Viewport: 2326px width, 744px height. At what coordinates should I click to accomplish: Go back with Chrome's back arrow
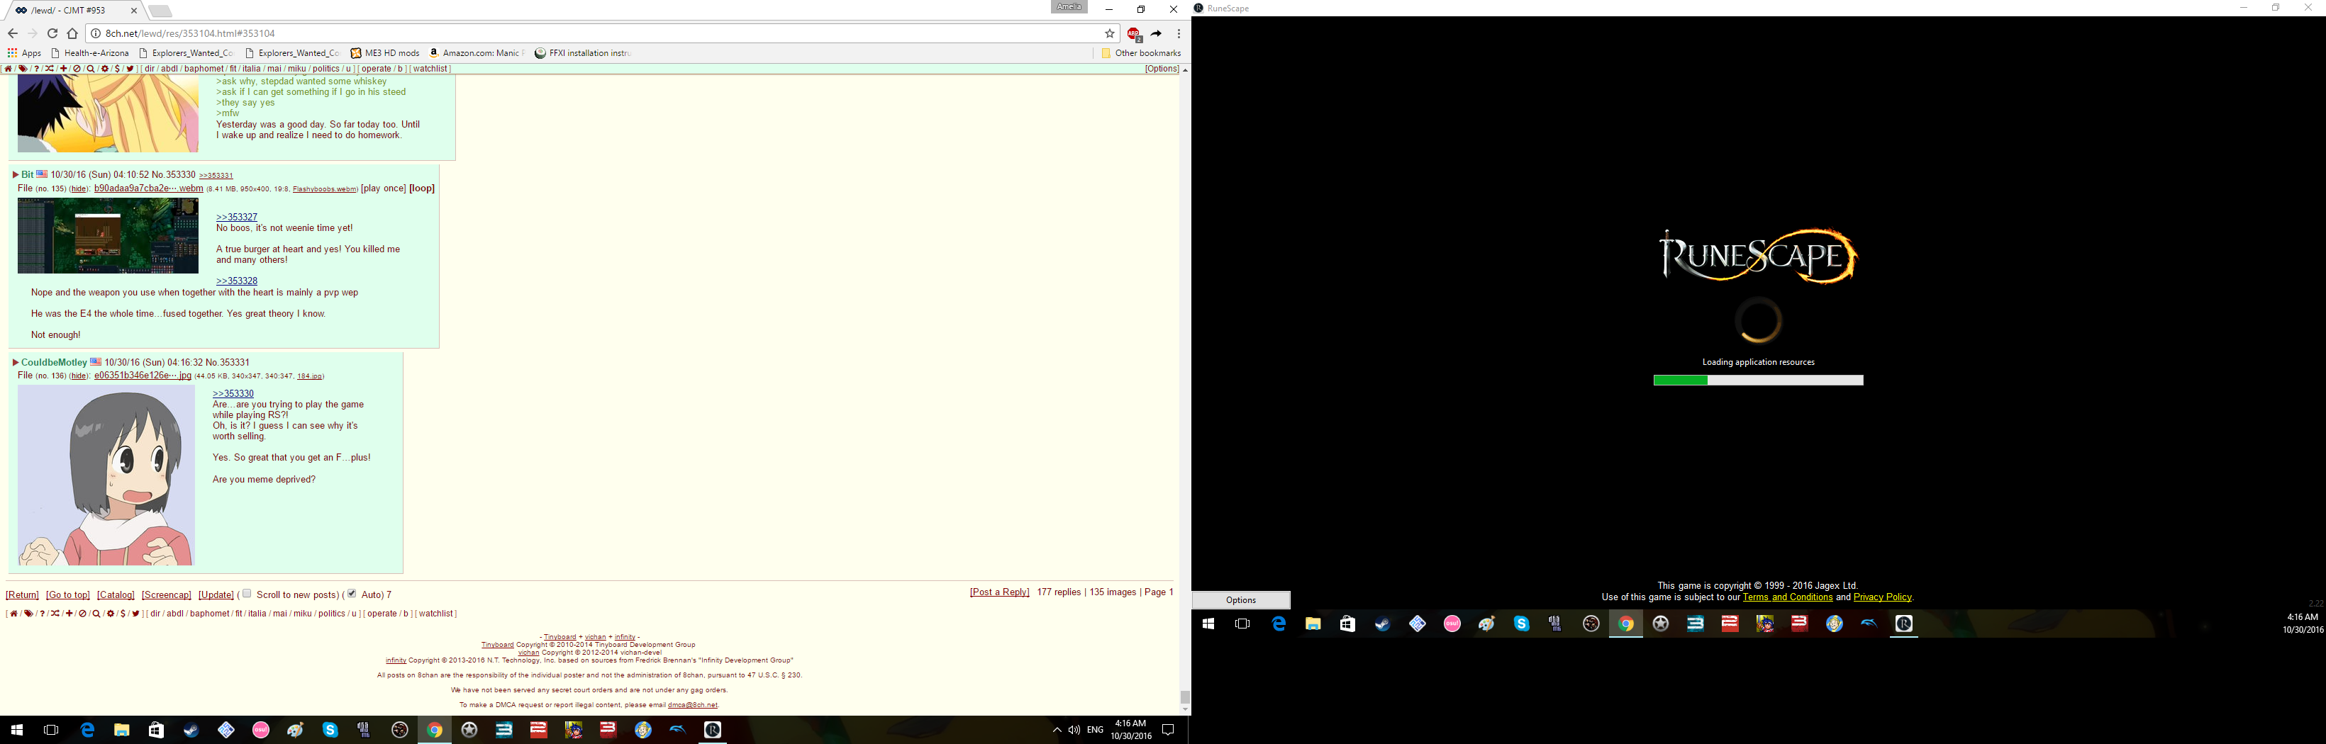point(13,33)
